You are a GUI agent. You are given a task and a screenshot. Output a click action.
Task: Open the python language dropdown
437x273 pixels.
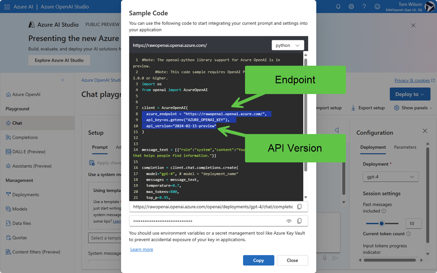click(288, 45)
